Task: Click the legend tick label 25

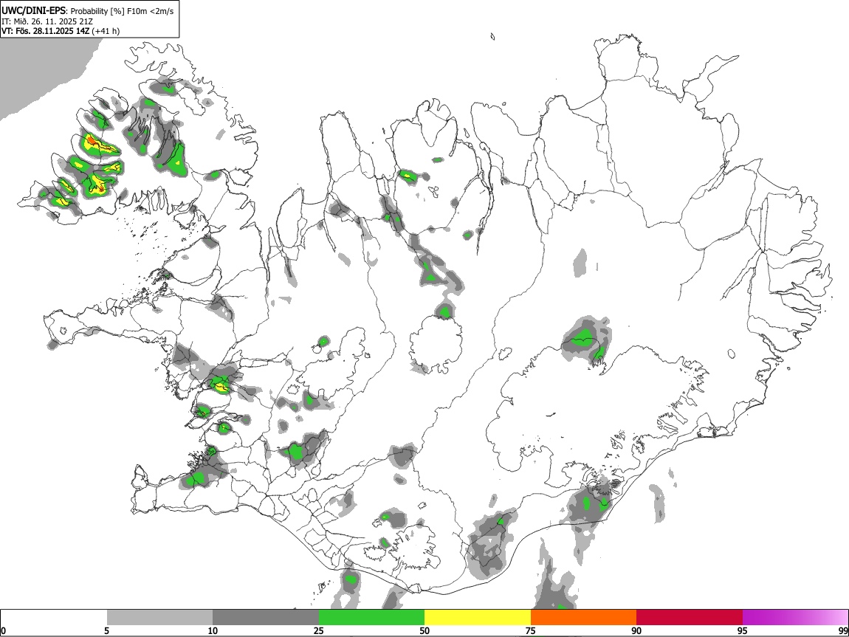Action: tap(319, 630)
